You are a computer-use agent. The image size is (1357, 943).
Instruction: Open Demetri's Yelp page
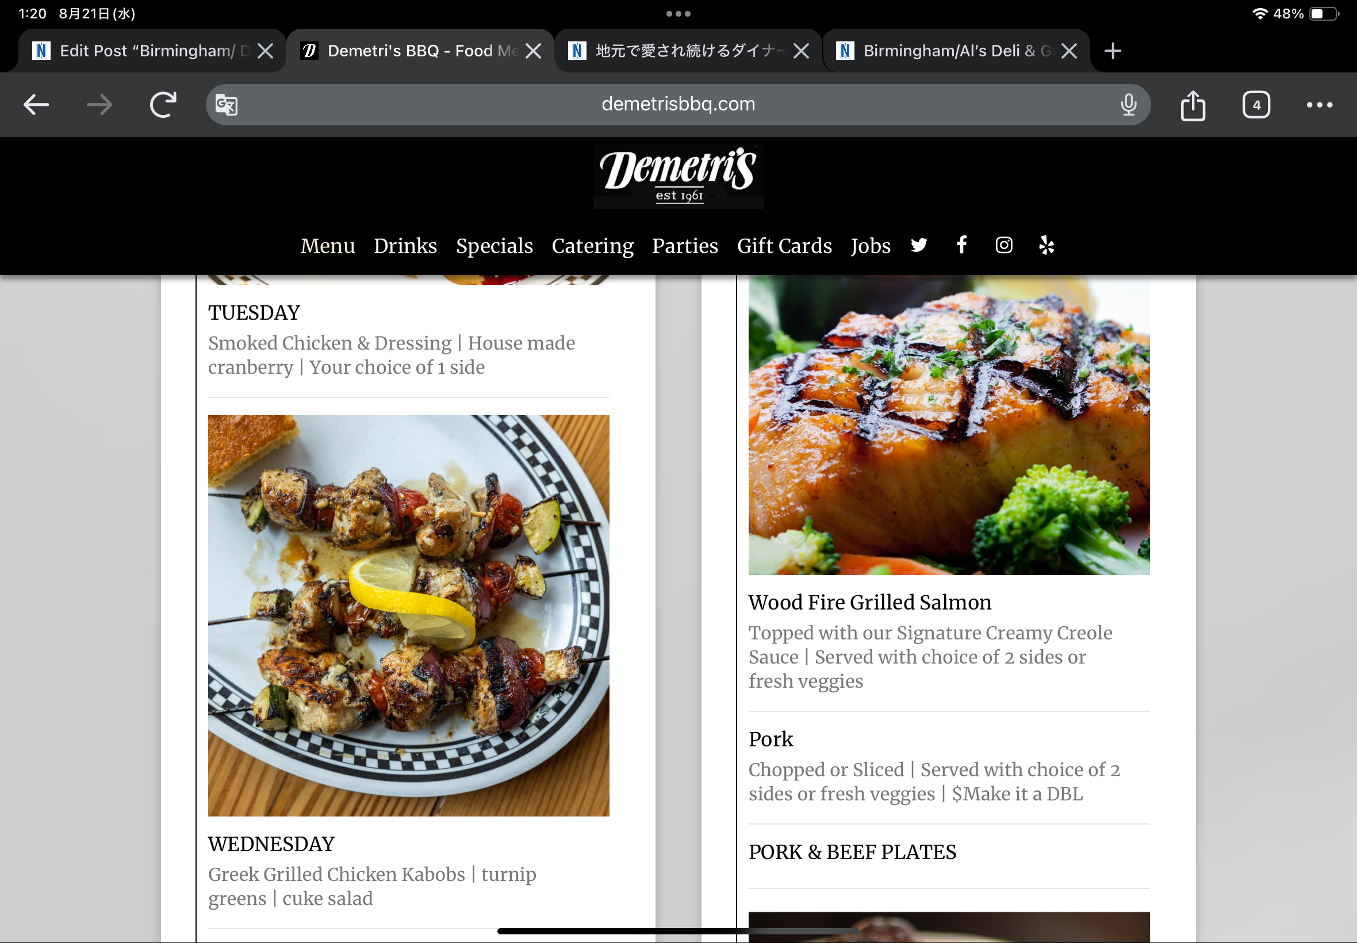pos(1046,244)
